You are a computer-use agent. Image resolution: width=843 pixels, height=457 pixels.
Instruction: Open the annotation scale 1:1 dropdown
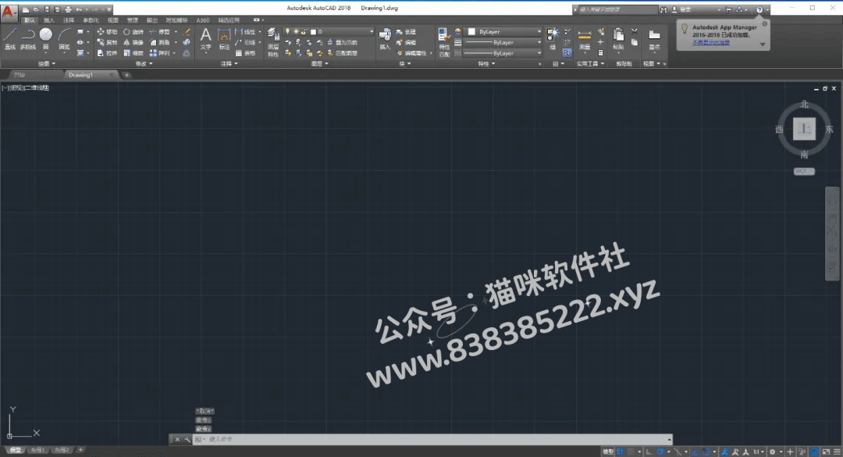(x=759, y=452)
